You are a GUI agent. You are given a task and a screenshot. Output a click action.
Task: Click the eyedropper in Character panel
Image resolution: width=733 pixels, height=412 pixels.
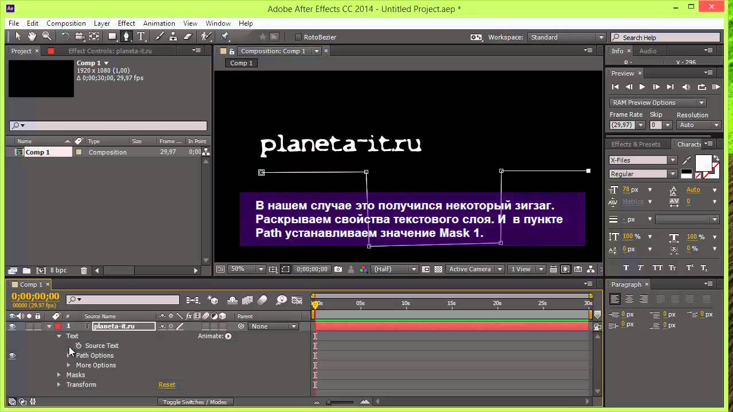click(687, 161)
